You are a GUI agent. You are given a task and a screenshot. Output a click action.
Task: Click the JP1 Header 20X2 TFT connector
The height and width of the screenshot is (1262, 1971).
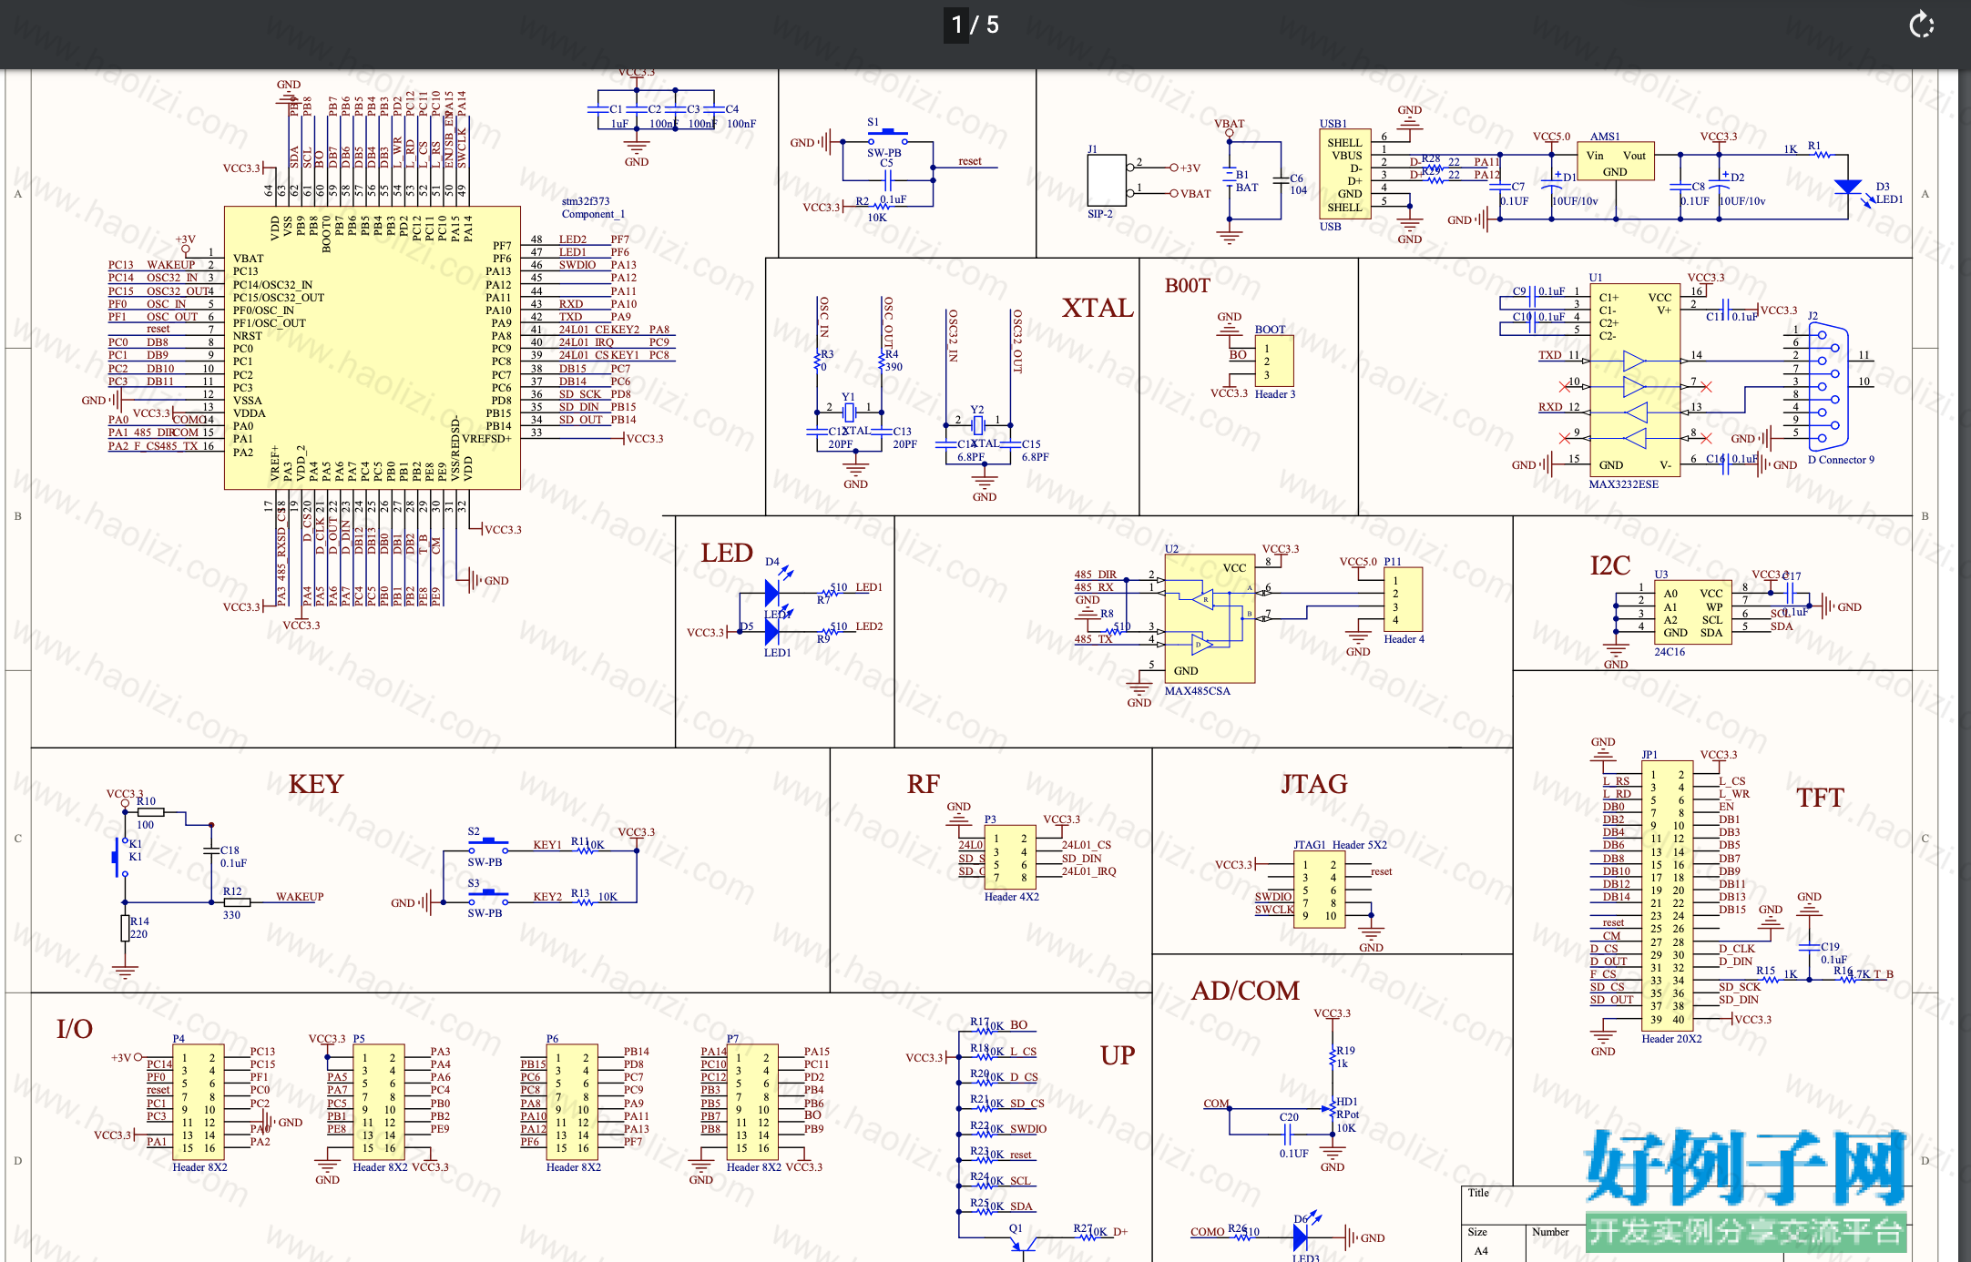[1668, 895]
